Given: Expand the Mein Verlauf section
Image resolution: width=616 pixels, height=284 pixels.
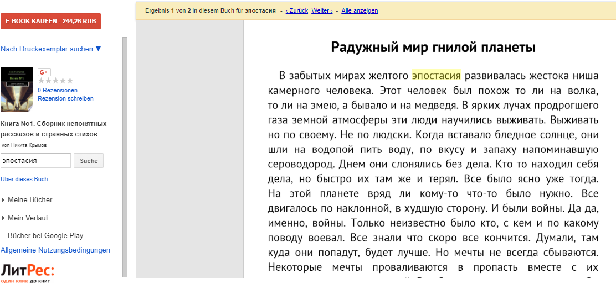Looking at the screenshot, I should coord(28,218).
